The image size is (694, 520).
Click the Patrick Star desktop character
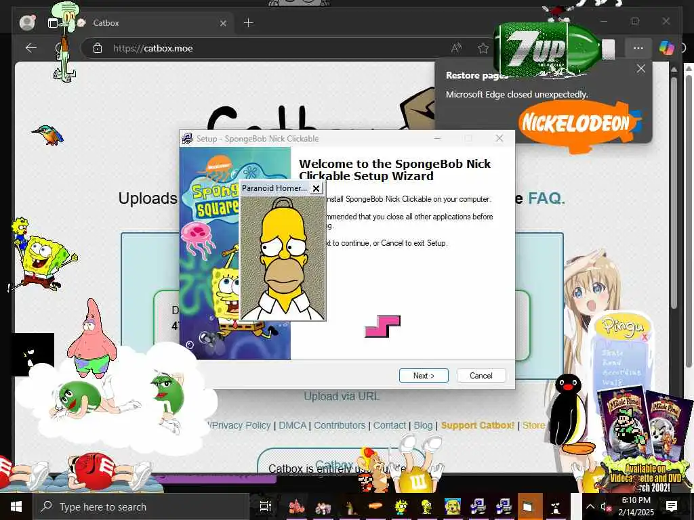pyautogui.click(x=91, y=339)
